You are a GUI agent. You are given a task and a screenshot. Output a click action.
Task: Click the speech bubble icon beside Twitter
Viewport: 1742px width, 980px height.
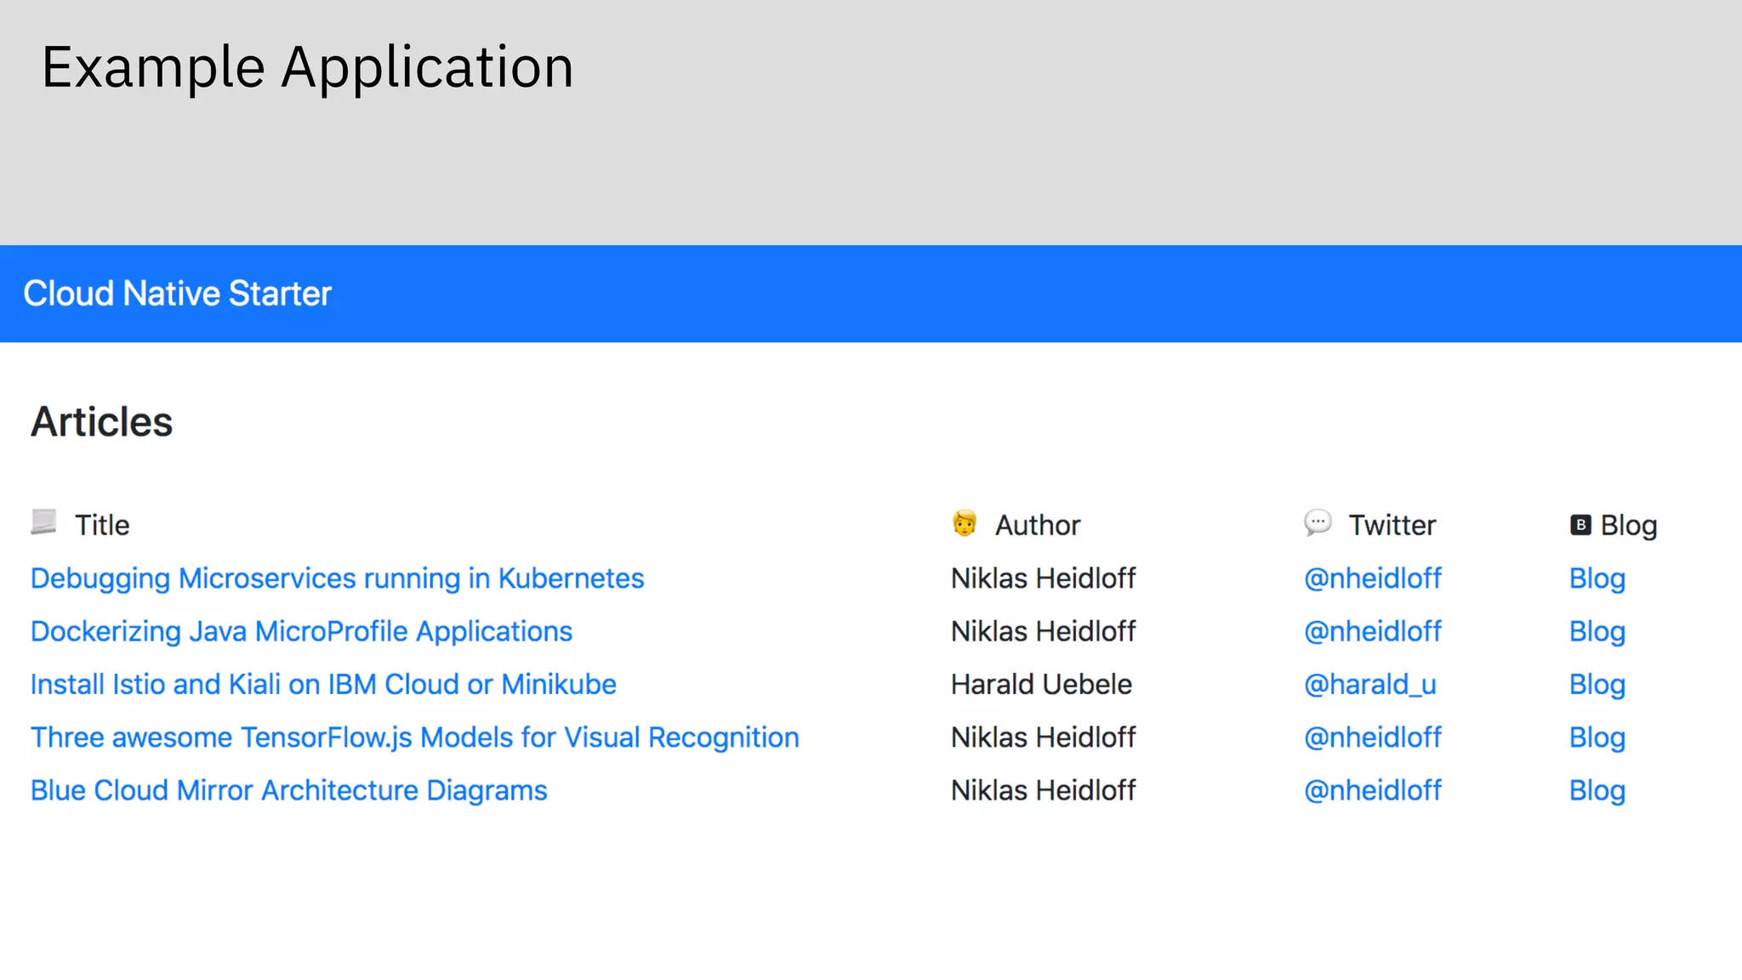1318,522
